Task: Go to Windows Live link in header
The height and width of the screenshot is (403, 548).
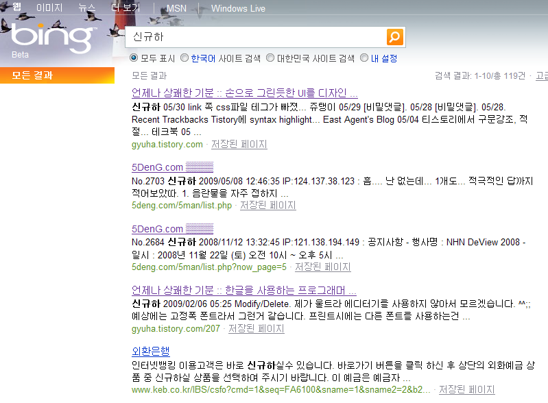Action: click(x=238, y=8)
